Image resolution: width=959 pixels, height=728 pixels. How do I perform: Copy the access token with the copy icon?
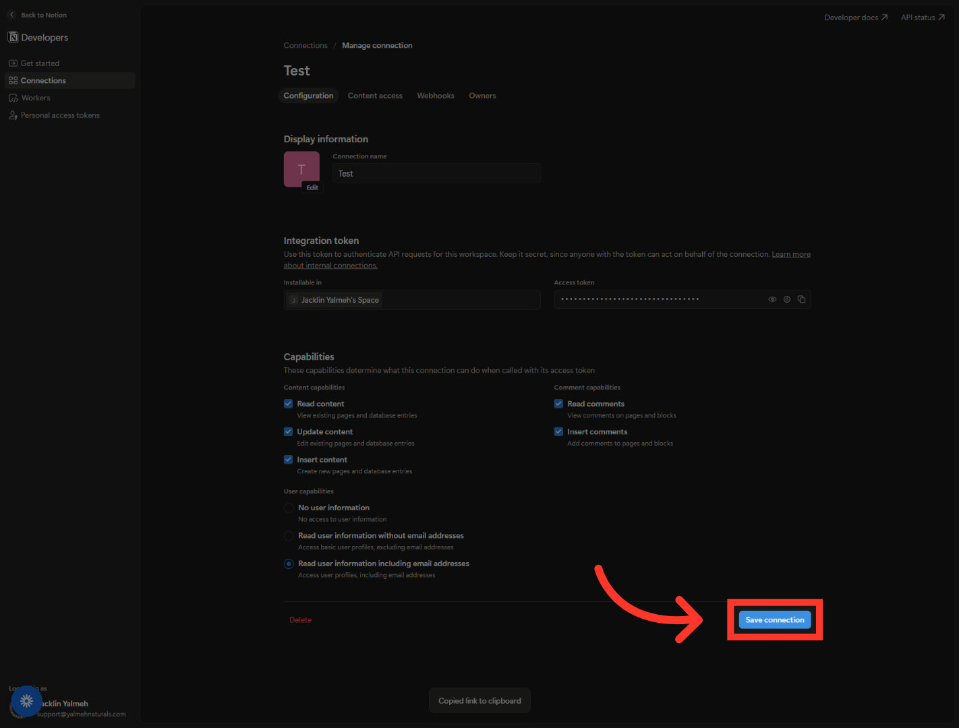click(x=802, y=299)
